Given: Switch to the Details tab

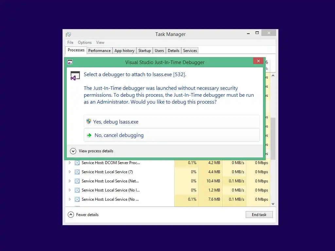Looking at the screenshot, I should [173, 51].
